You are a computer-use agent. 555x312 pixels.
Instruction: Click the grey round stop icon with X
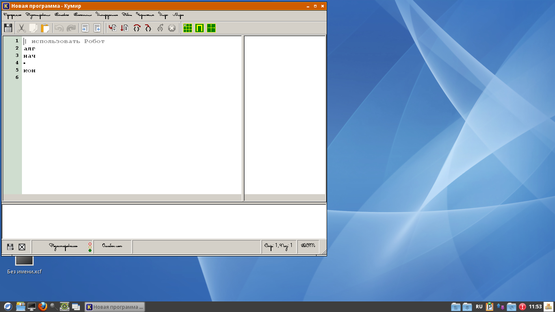coord(172,28)
